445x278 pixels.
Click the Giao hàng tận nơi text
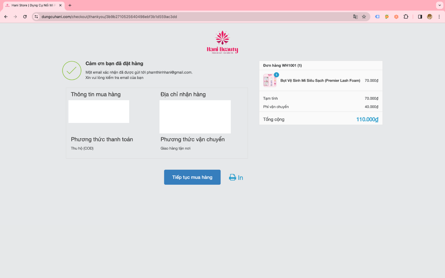point(176,148)
